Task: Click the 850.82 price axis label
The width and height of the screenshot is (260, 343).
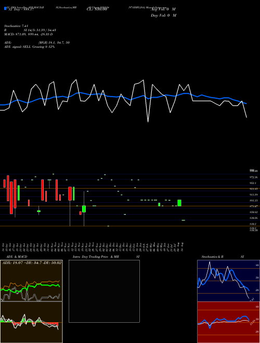Action: point(253,212)
